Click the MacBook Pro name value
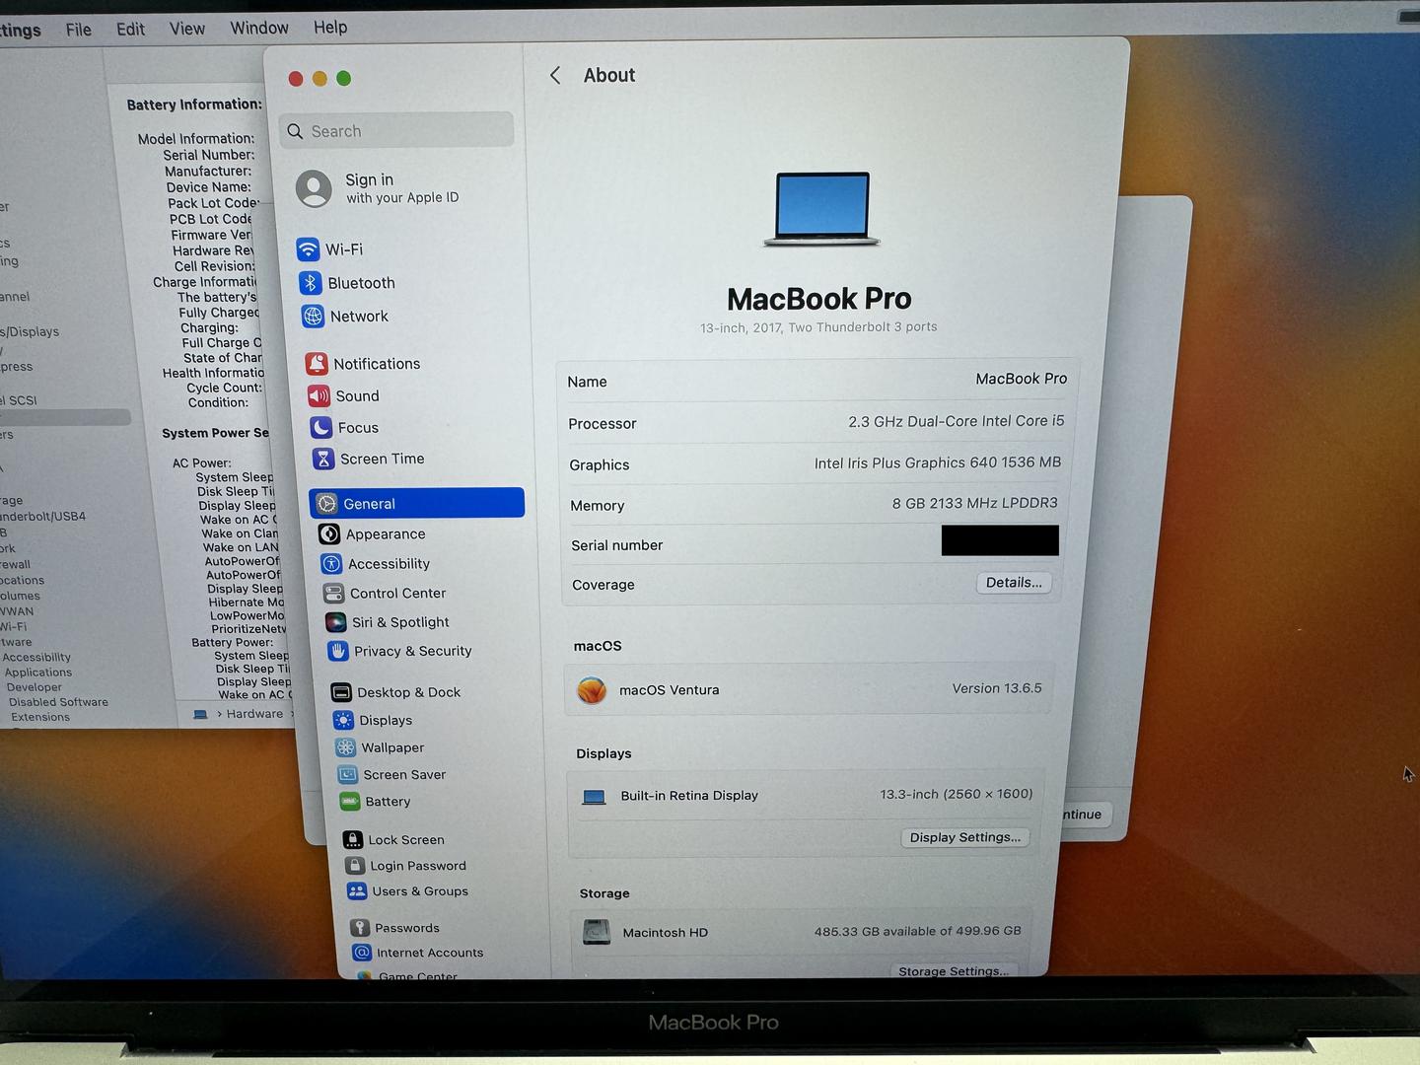The width and height of the screenshot is (1420, 1065). pyautogui.click(x=1021, y=379)
